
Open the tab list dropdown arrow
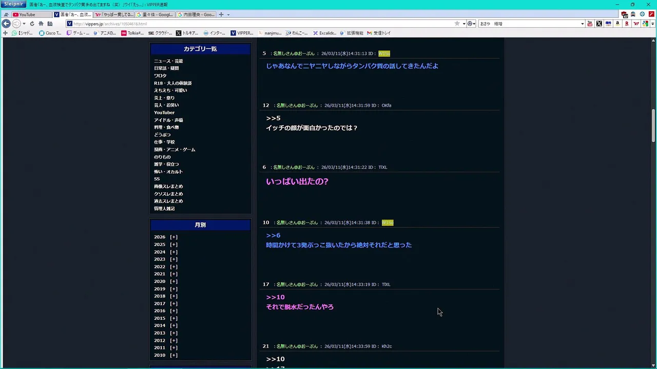[228, 14]
